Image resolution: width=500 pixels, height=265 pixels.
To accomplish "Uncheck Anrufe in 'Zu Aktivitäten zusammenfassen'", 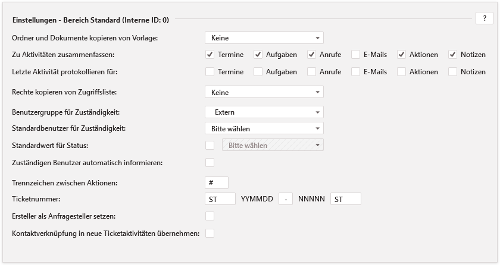I will [311, 55].
